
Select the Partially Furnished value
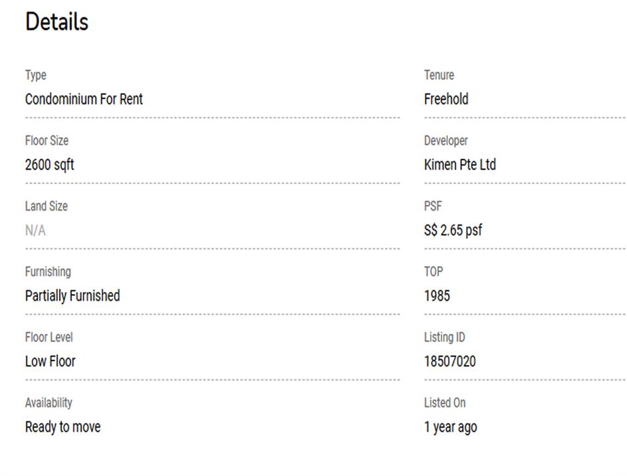click(72, 295)
